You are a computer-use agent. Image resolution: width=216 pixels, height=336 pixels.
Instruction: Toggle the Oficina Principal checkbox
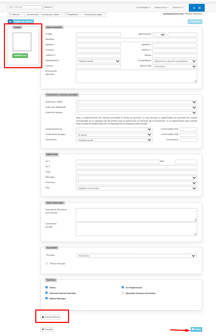[47, 263]
